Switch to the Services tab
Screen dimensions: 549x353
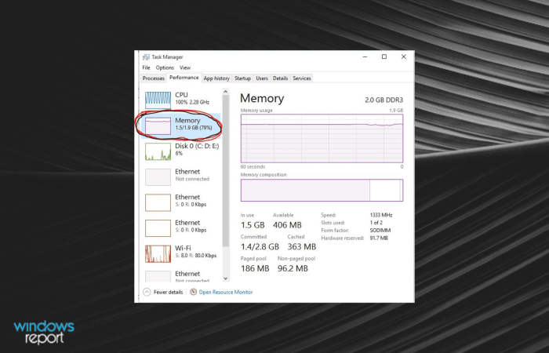[302, 78]
